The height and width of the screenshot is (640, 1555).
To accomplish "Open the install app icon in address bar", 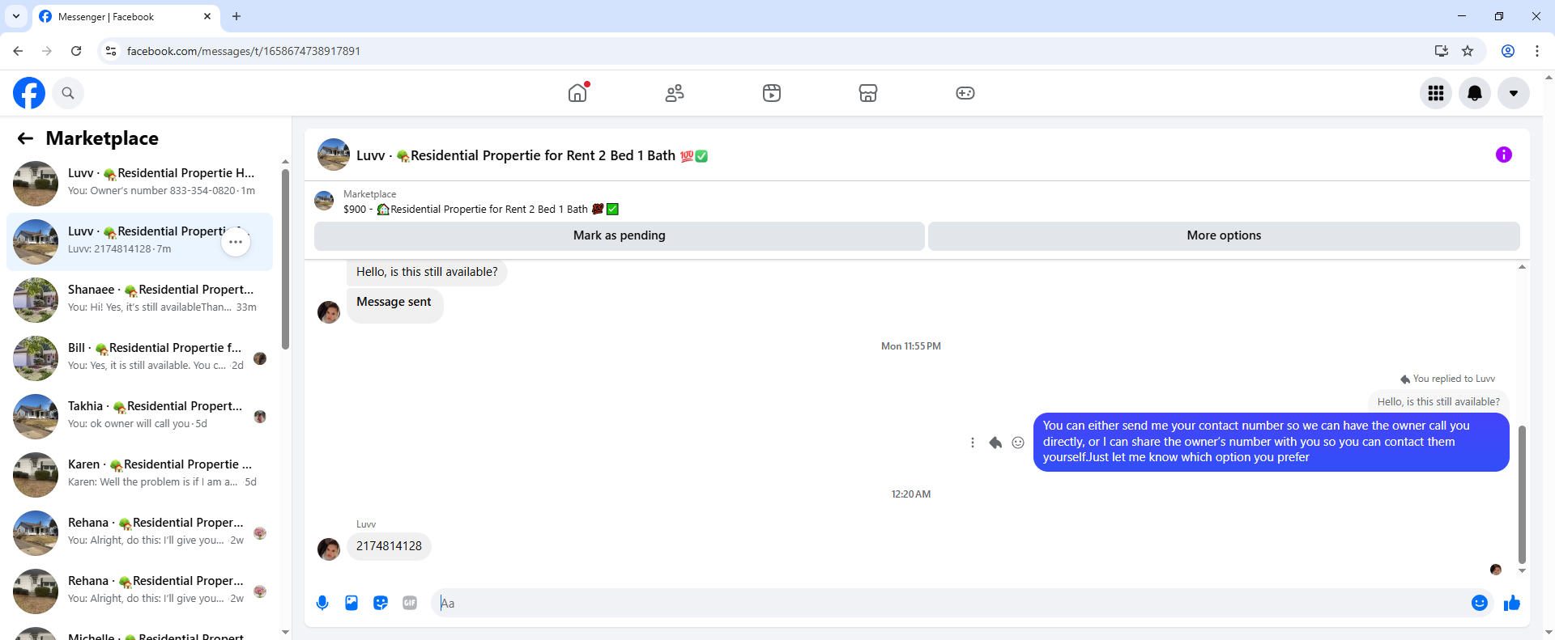I will [1442, 51].
